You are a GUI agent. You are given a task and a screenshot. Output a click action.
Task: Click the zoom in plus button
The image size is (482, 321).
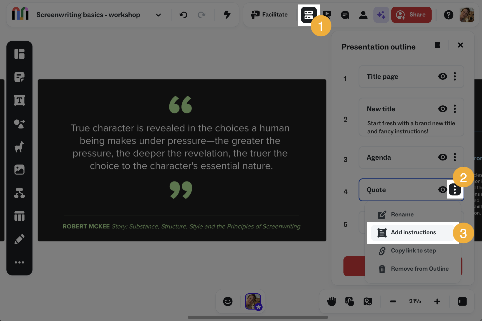(437, 301)
